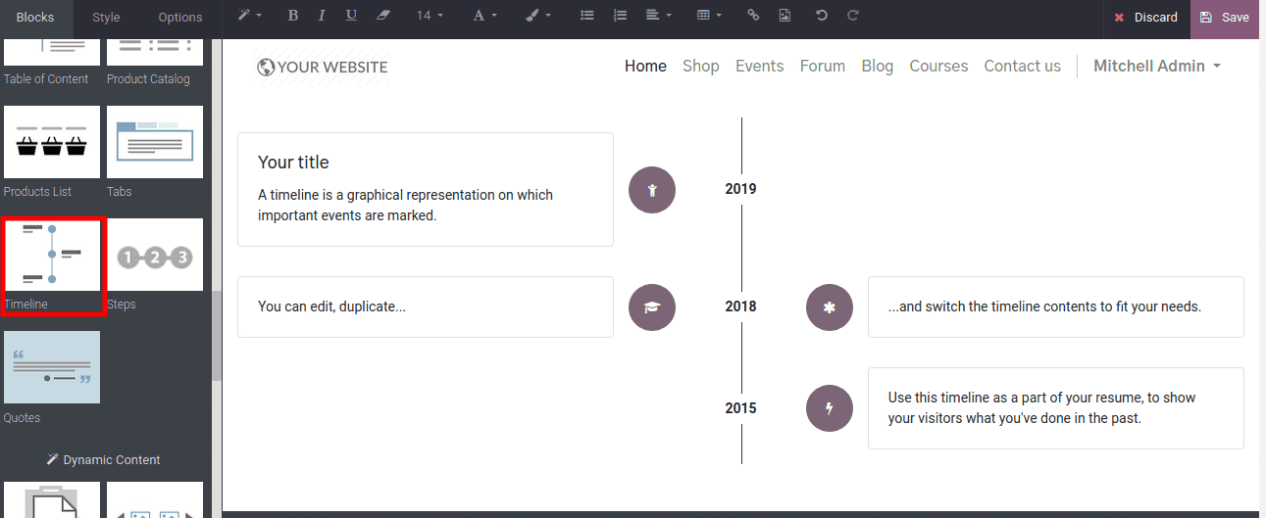
Task: Open the Events menu item
Action: click(x=759, y=66)
